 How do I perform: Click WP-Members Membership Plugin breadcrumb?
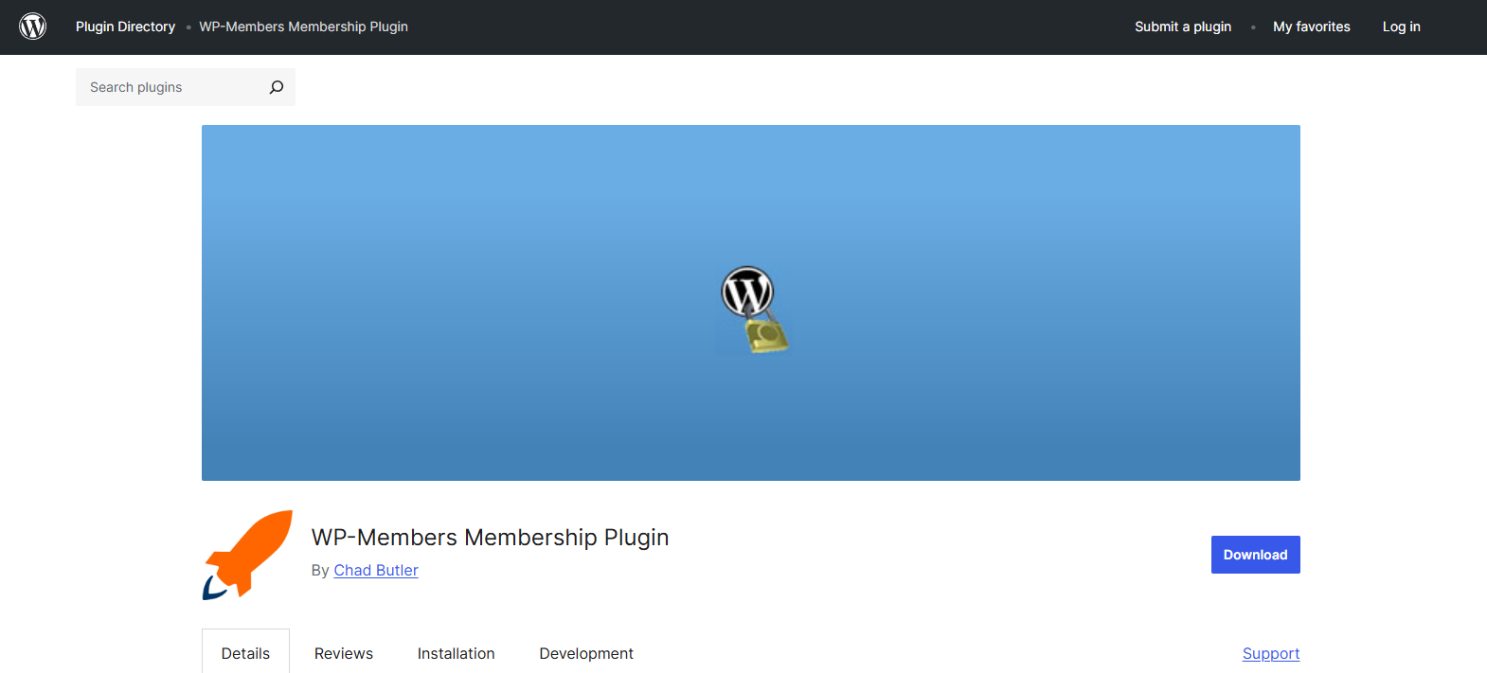(x=303, y=27)
